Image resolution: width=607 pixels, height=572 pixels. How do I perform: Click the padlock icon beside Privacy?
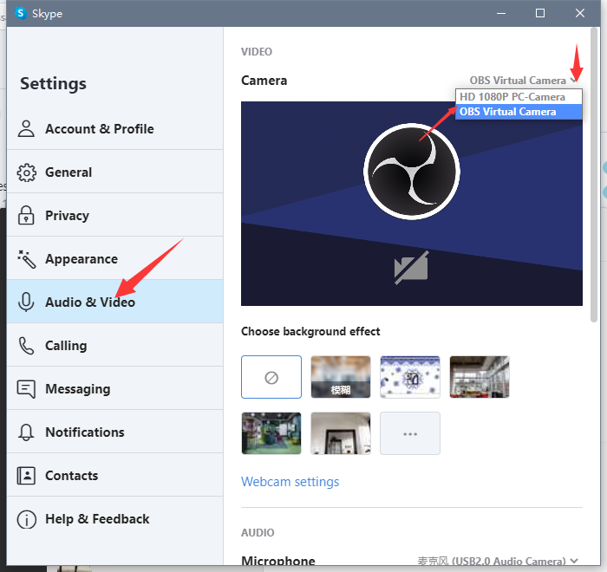[26, 216]
